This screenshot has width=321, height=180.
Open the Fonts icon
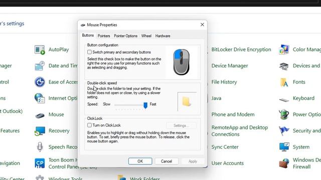pyautogui.click(x=284, y=82)
